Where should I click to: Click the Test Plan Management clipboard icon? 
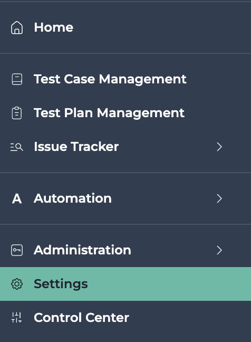point(17,113)
